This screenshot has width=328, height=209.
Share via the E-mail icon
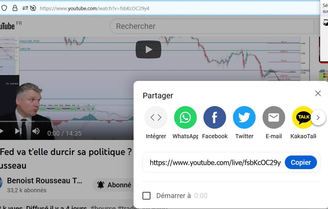coord(274,117)
